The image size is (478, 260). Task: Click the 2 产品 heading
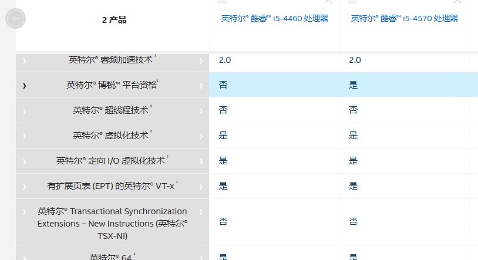[x=114, y=20]
